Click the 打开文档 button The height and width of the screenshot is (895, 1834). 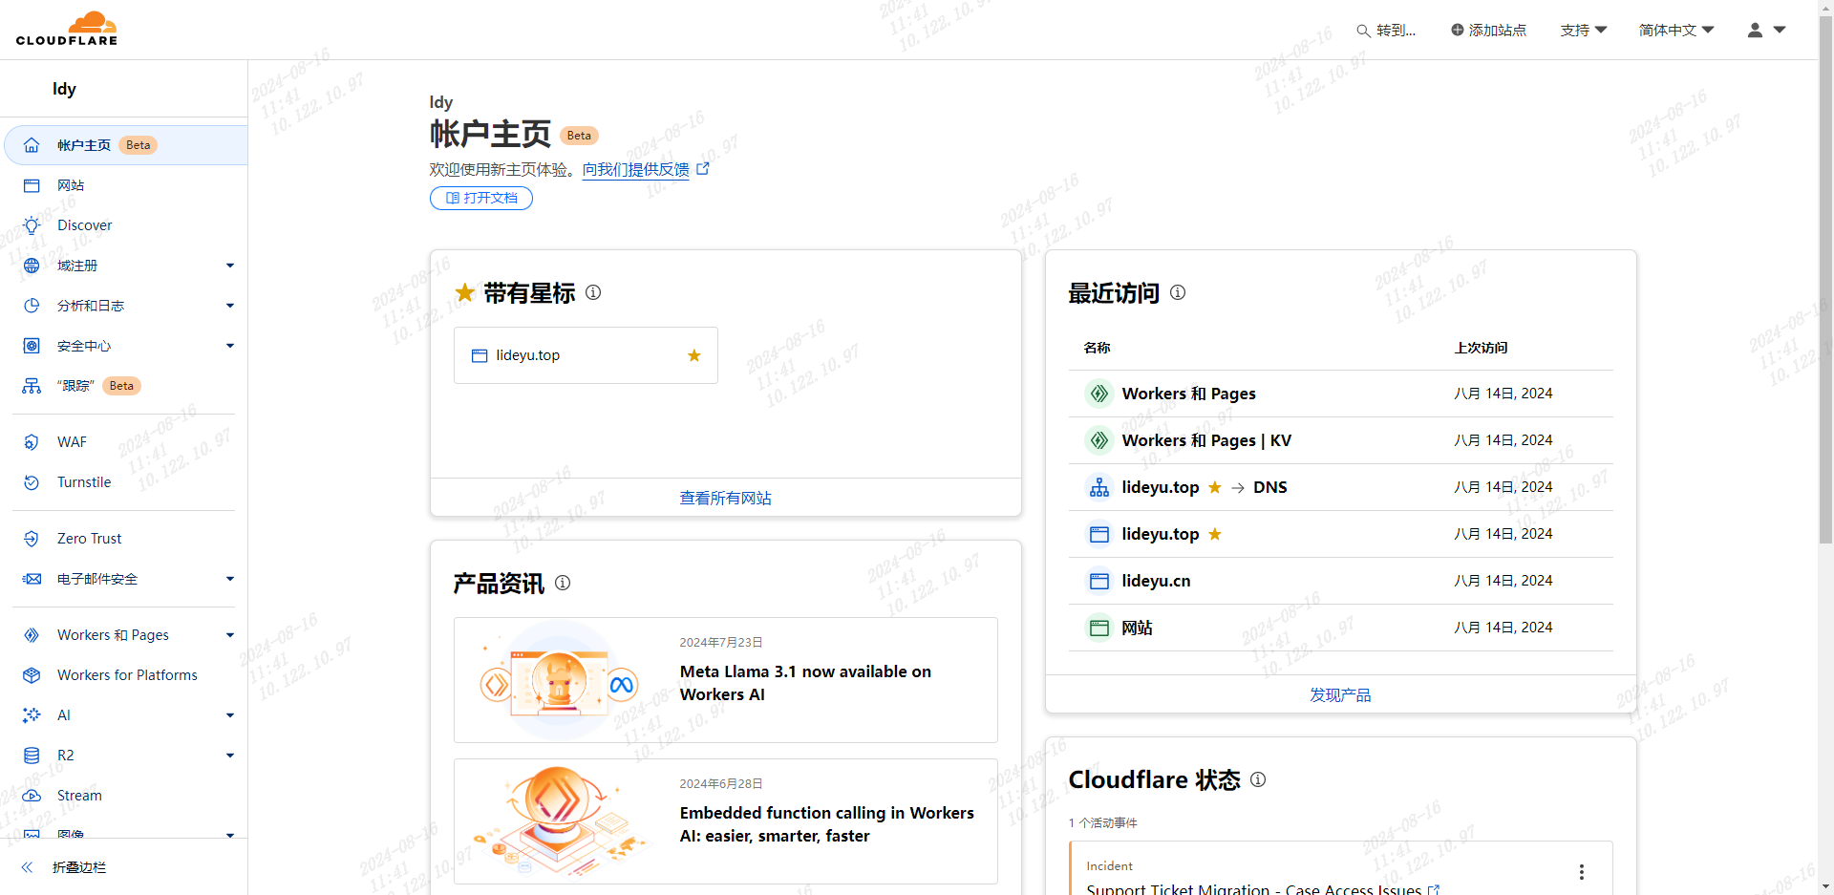[x=481, y=198]
